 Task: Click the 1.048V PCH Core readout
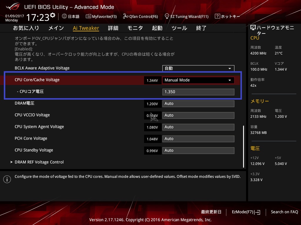tap(152, 139)
